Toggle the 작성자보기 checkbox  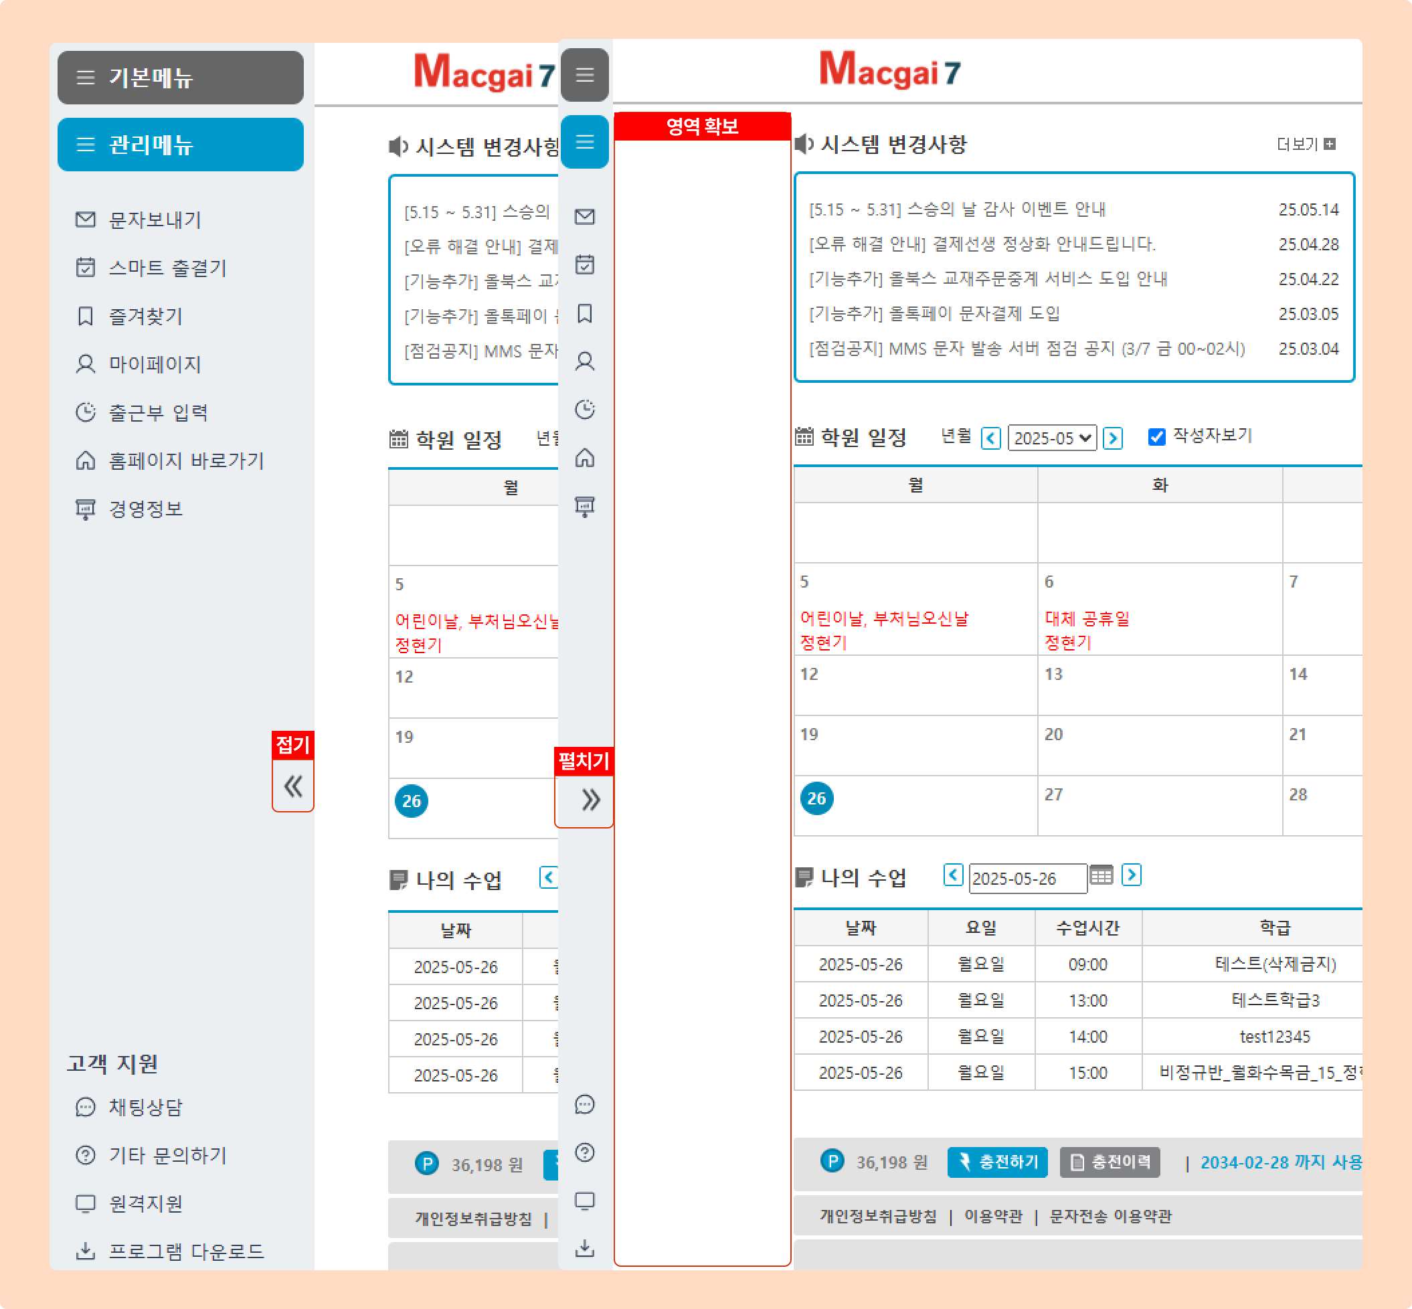point(1156,437)
